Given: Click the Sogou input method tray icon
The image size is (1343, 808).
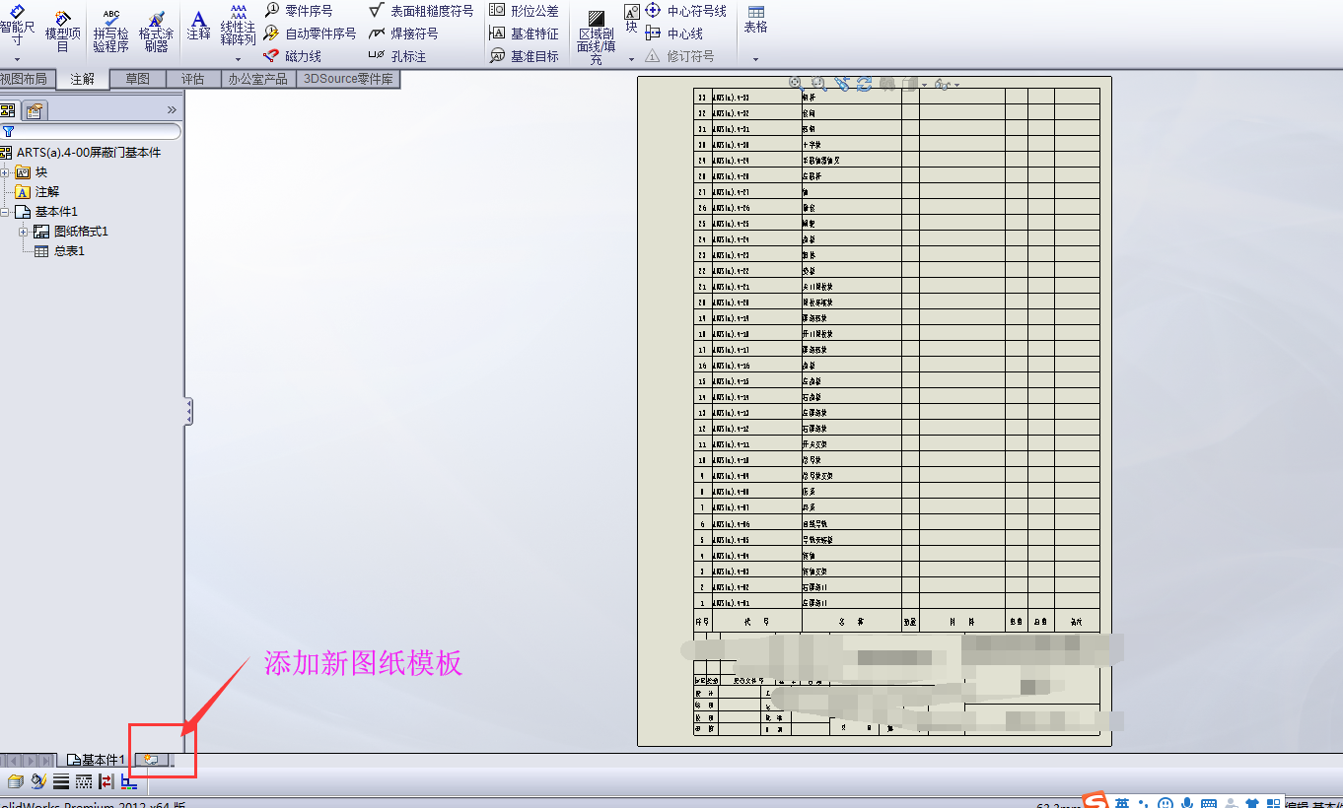Looking at the screenshot, I should (1096, 801).
